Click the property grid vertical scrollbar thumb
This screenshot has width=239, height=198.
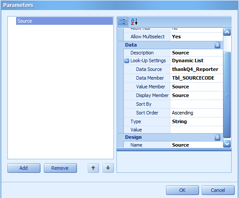tap(227, 95)
